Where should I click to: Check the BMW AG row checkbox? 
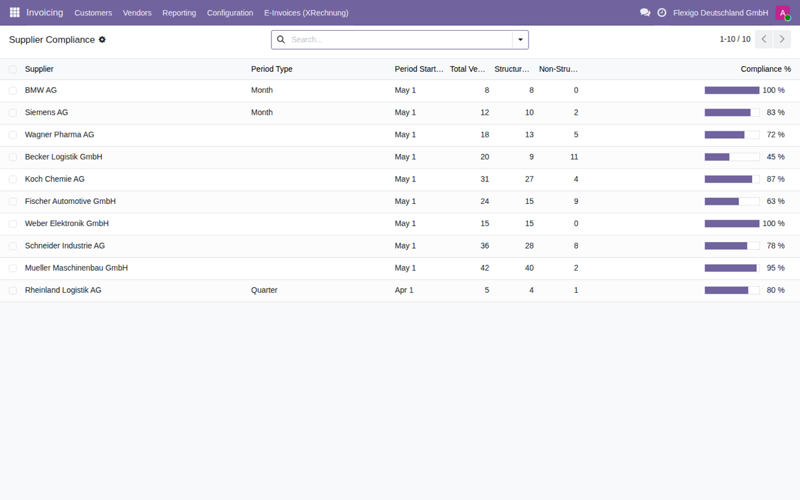click(13, 91)
